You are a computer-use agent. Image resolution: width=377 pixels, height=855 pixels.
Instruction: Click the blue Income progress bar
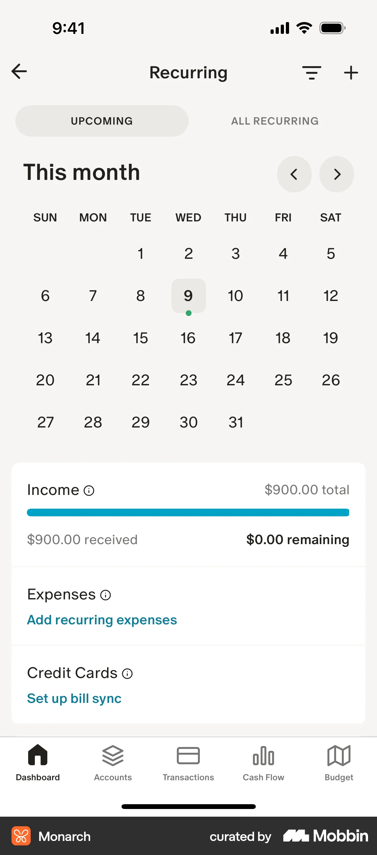(x=188, y=512)
